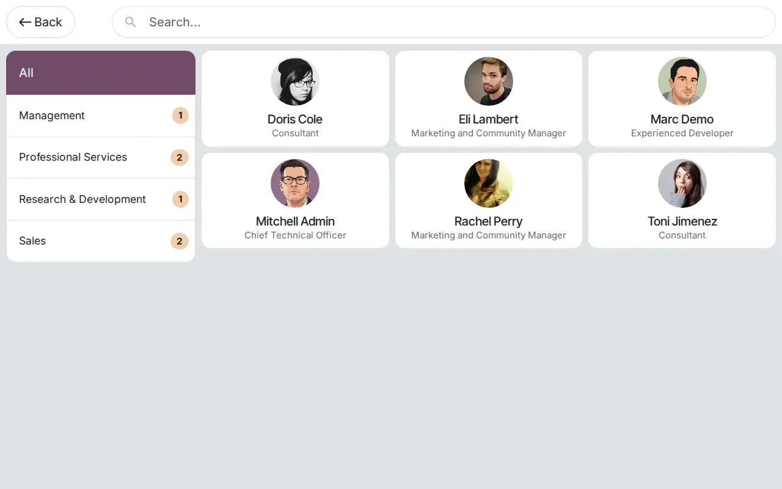Viewport: 782px width, 489px height.
Task: Filter by Sales department
Action: click(x=101, y=241)
